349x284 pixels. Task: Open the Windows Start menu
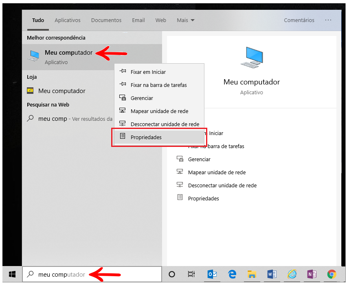point(11,274)
